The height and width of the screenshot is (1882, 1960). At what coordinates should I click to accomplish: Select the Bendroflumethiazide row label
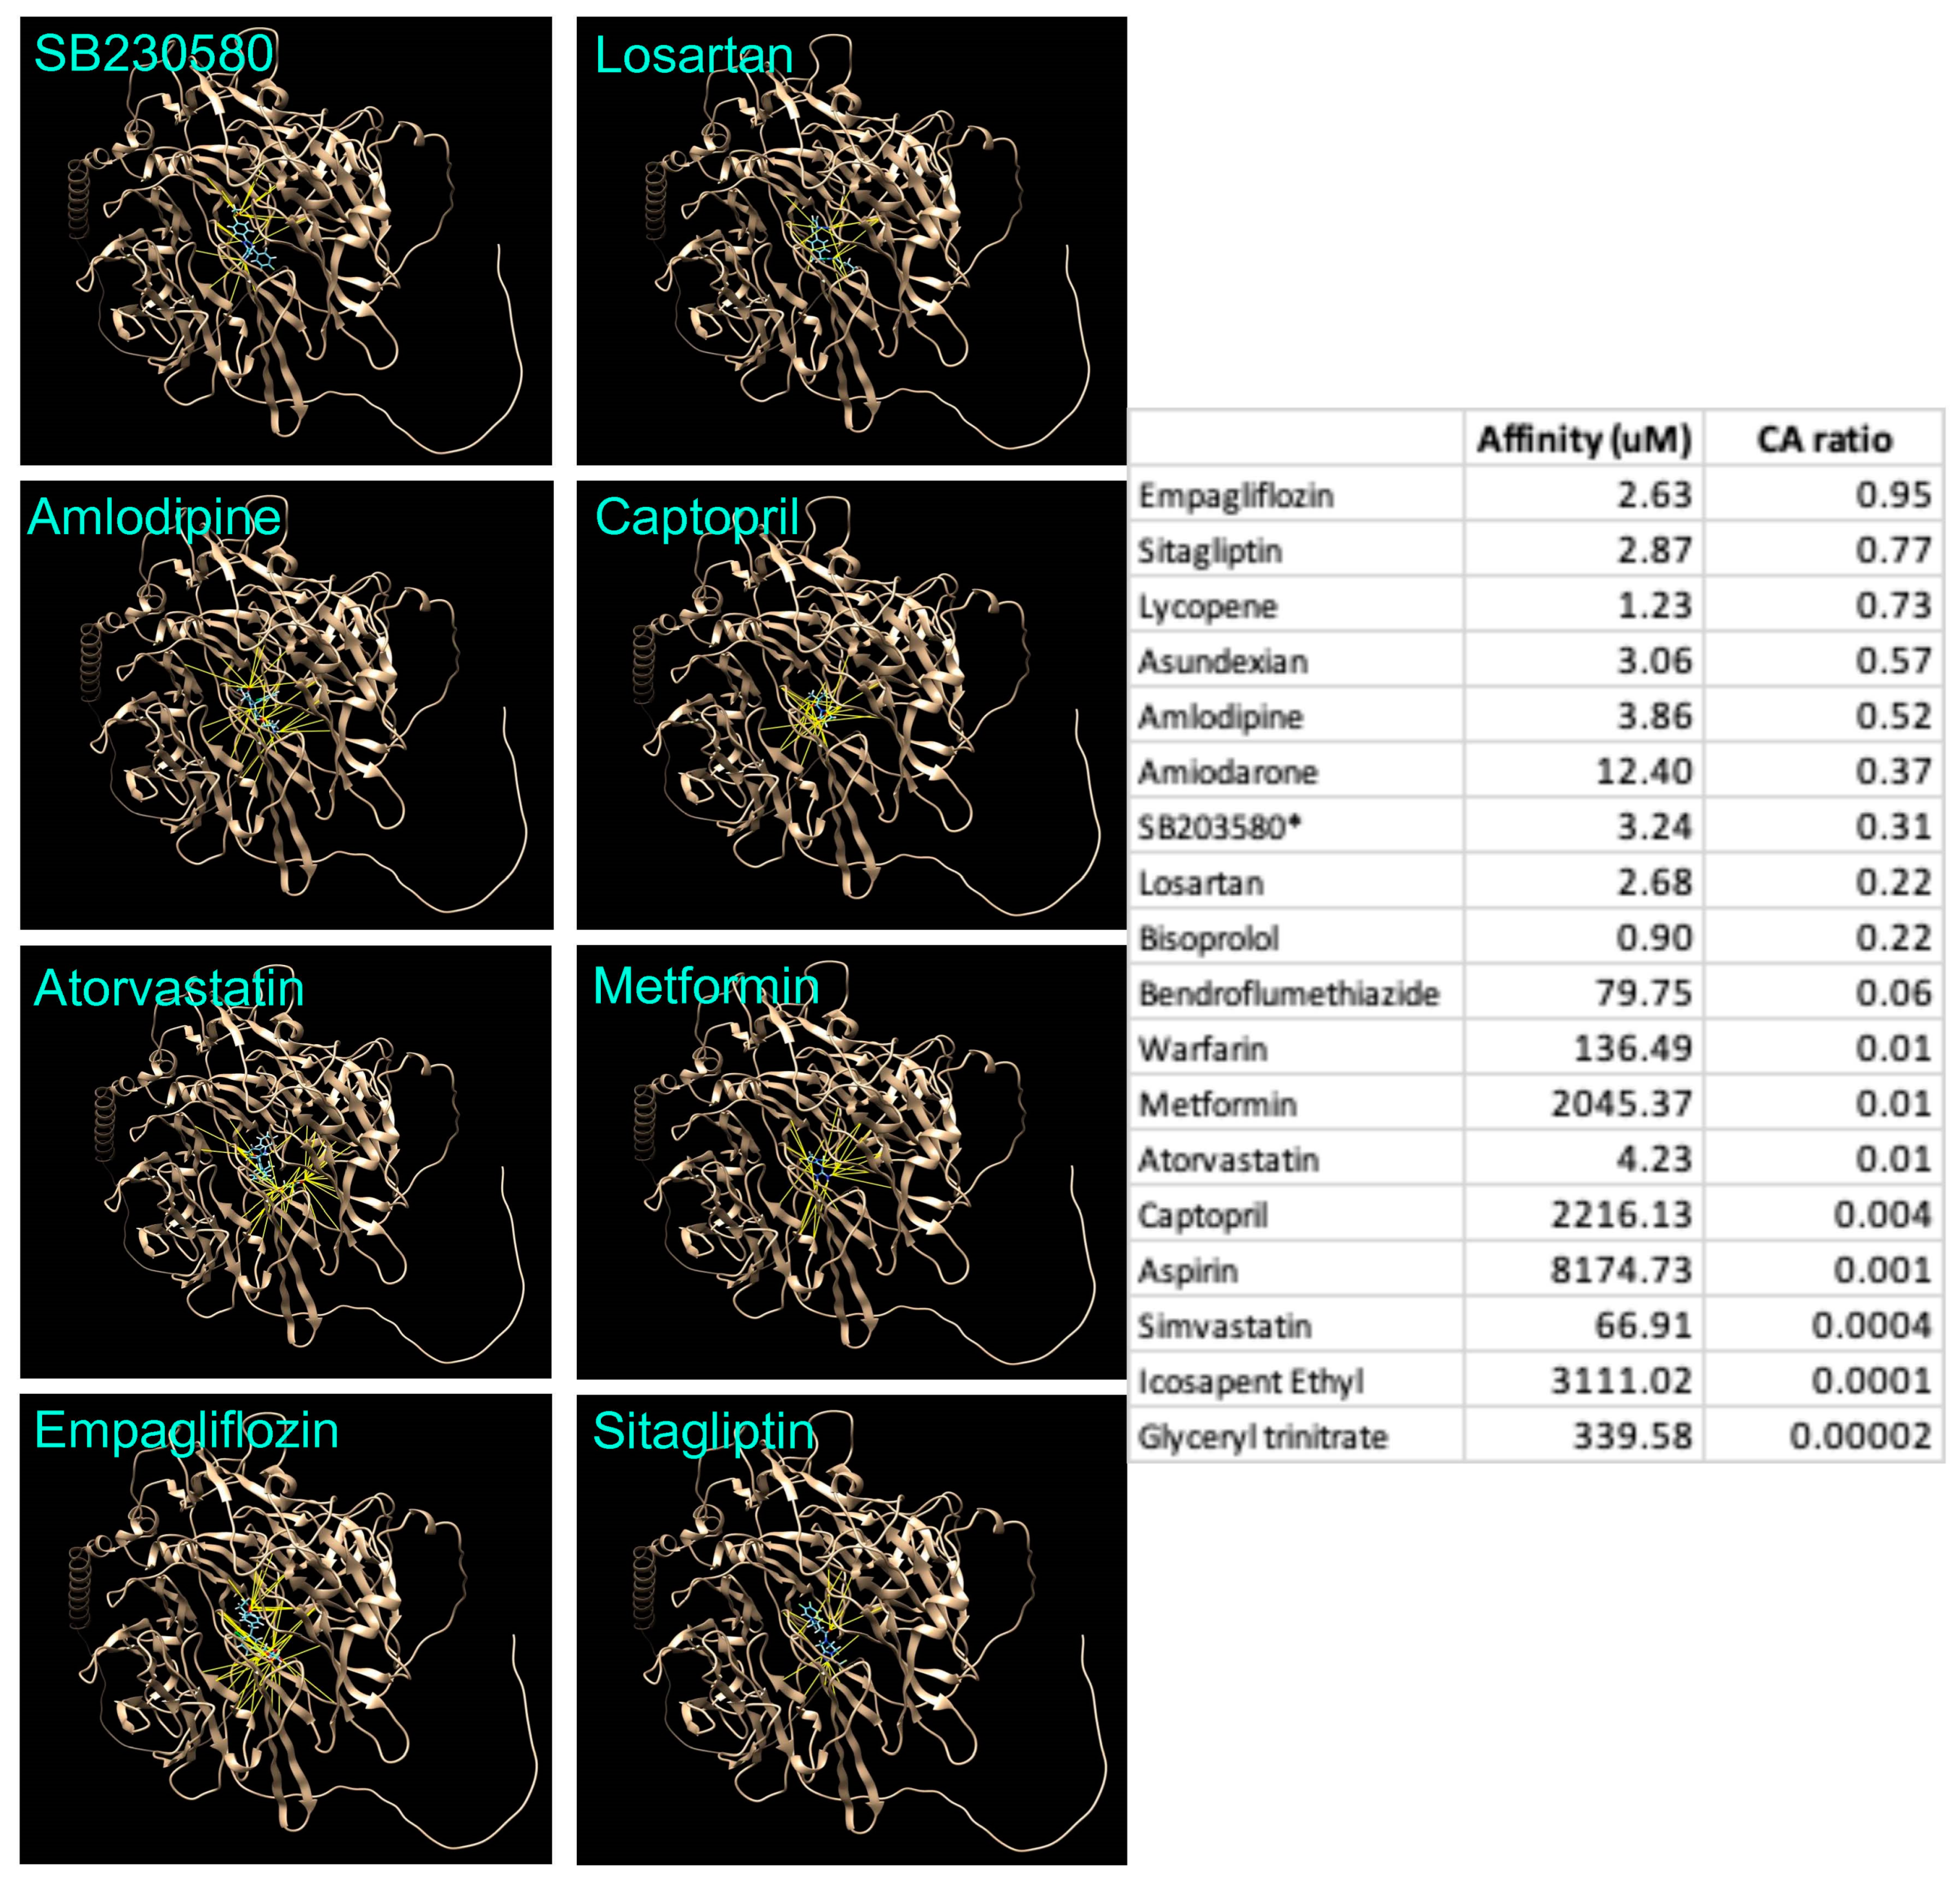[1288, 993]
